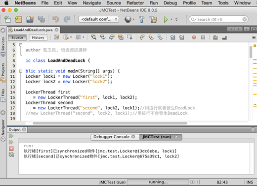Open dropdown arrow beside grey editor icon
The width and height of the screenshot is (257, 186).
pos(84,37)
